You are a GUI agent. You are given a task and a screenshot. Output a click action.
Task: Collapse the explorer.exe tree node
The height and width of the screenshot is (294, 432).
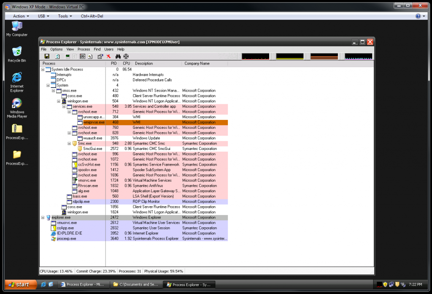pyautogui.click(x=43, y=218)
